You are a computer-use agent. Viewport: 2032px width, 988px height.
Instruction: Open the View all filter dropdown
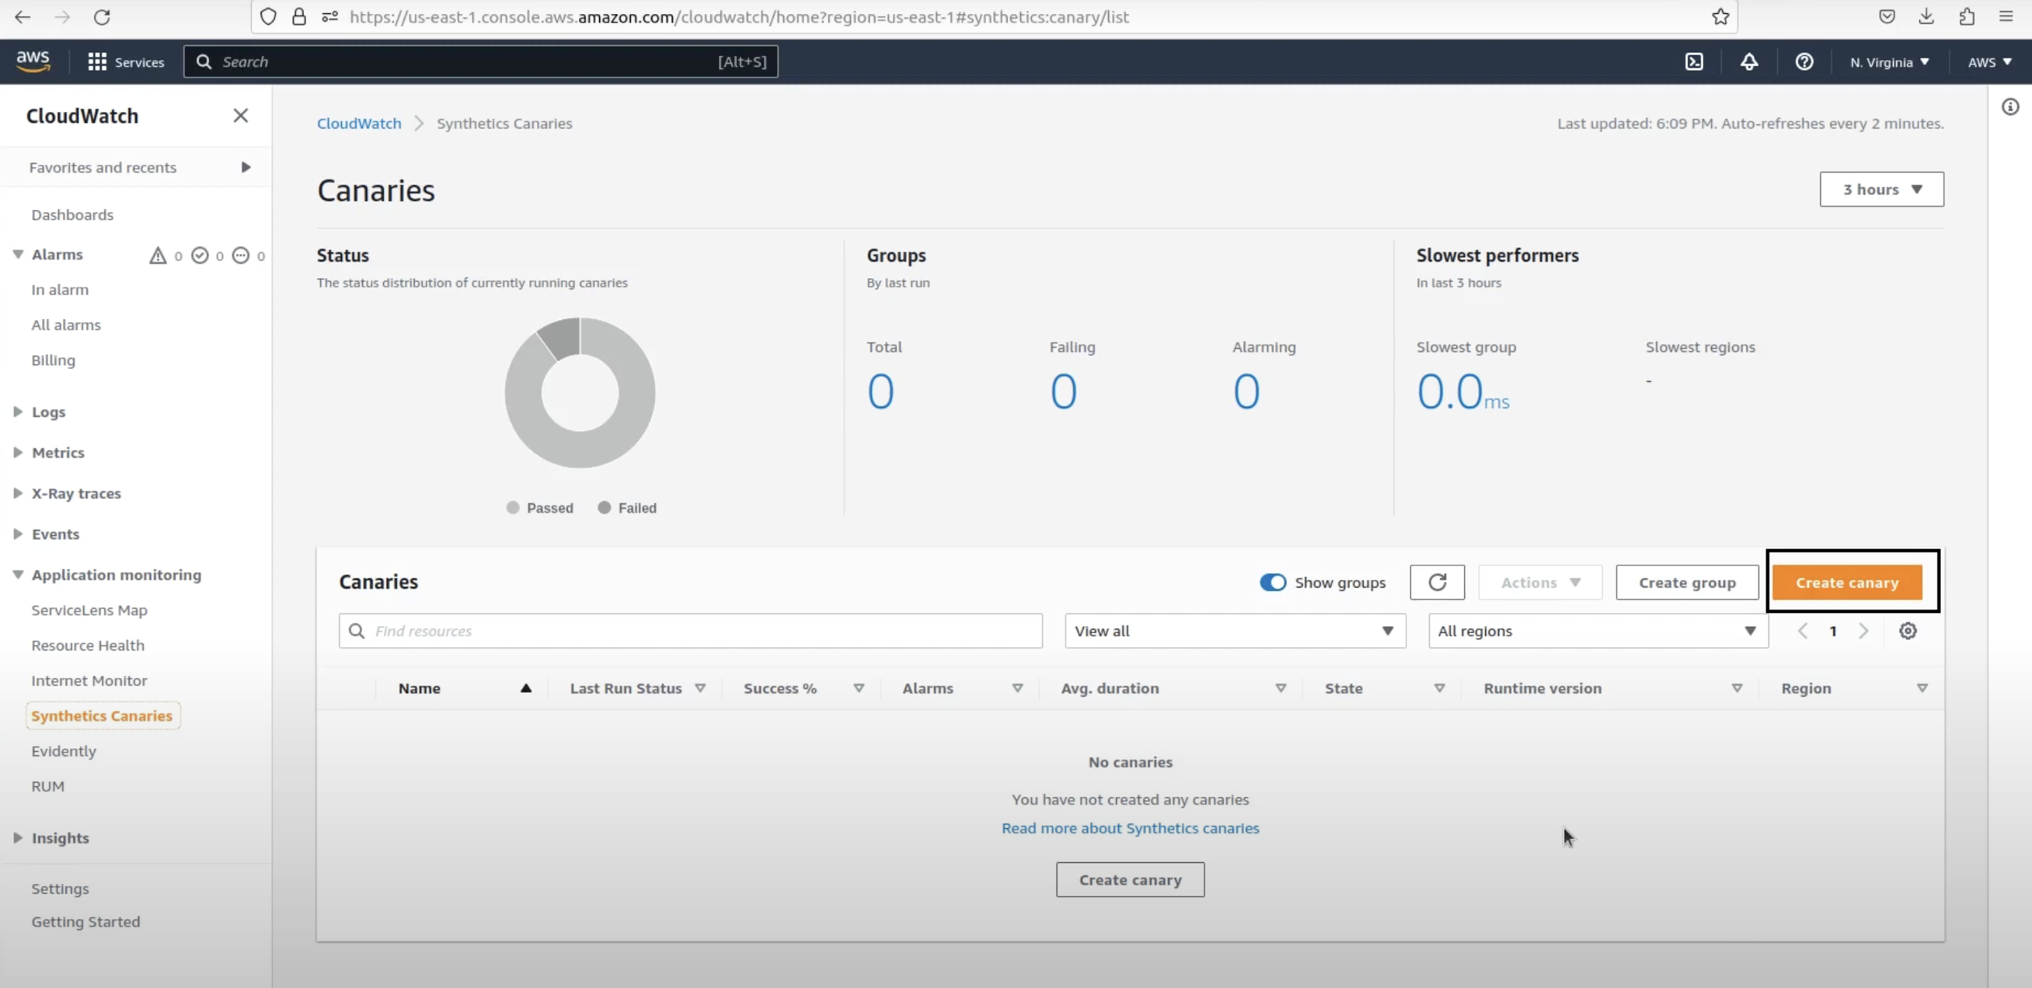[x=1235, y=631]
